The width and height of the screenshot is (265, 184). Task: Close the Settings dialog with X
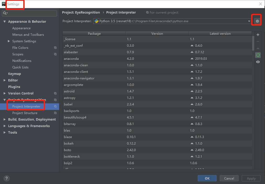[261, 4]
